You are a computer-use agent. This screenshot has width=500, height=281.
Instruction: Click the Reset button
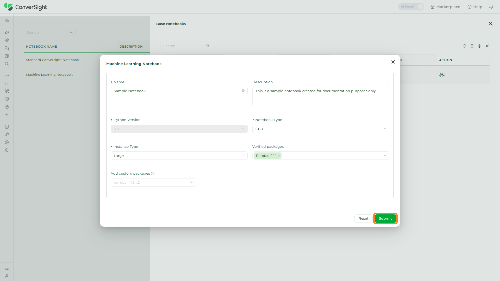(363, 219)
